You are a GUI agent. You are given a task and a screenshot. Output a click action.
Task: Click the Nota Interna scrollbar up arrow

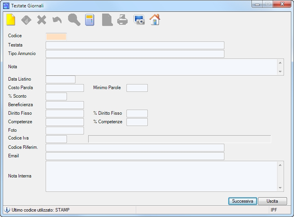(x=280, y=165)
